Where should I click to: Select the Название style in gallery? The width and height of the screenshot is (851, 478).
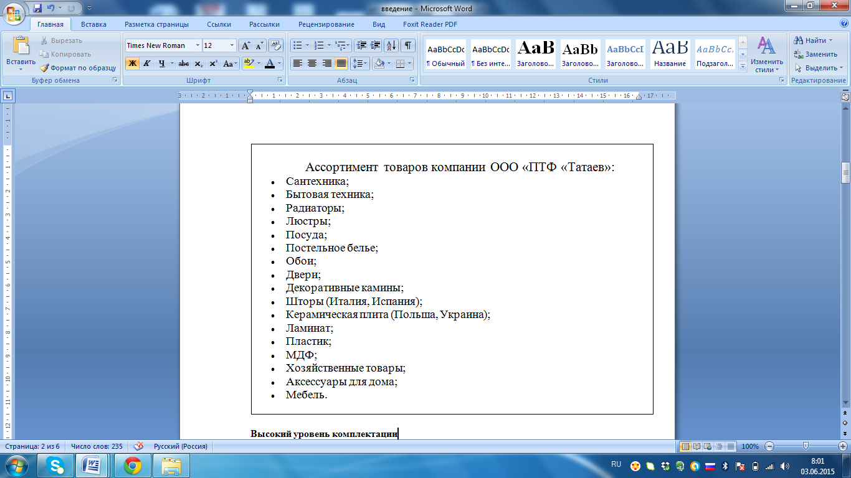tap(670, 54)
